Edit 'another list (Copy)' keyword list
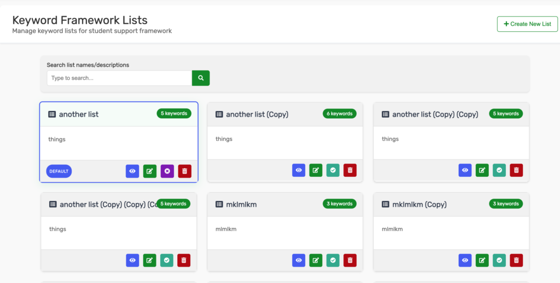This screenshot has height=283, width=560. (316, 170)
